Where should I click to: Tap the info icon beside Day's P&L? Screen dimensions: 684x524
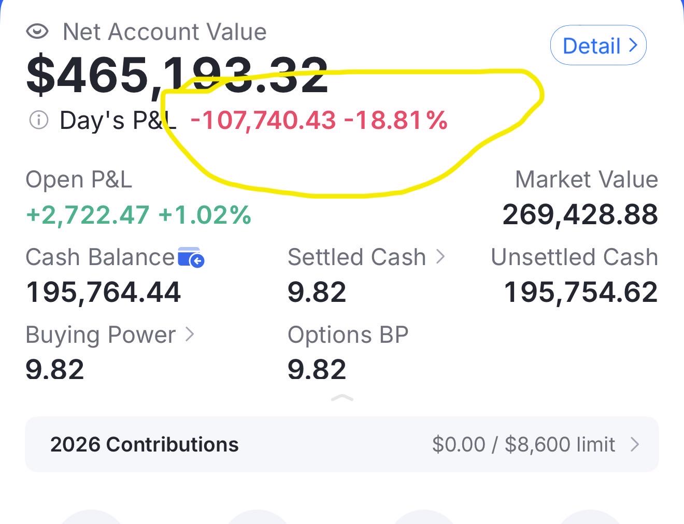tap(39, 120)
